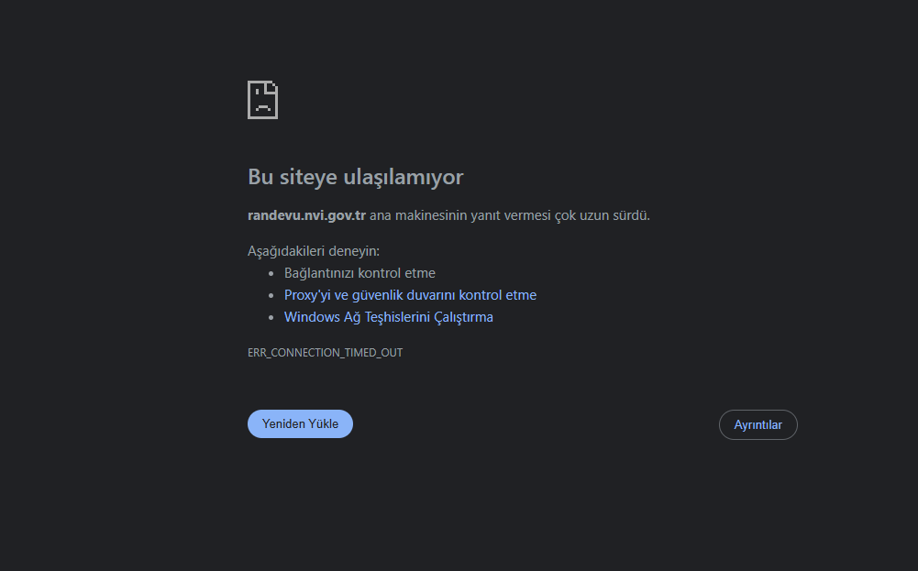The image size is (918, 571).
Task: Open Proxy'yi ve güvenlik duvarını kontrol etme link
Action: click(x=411, y=295)
